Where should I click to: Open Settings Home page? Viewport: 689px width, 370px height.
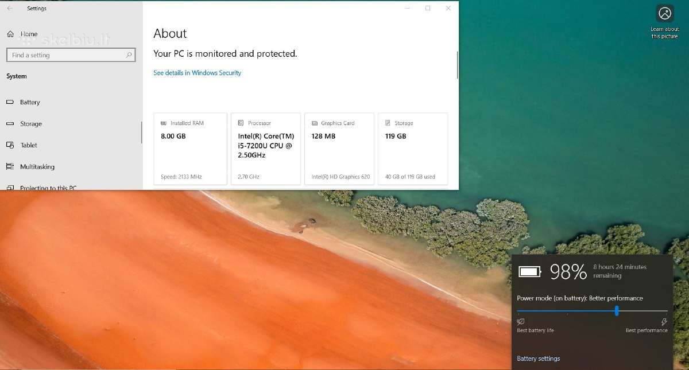point(22,34)
